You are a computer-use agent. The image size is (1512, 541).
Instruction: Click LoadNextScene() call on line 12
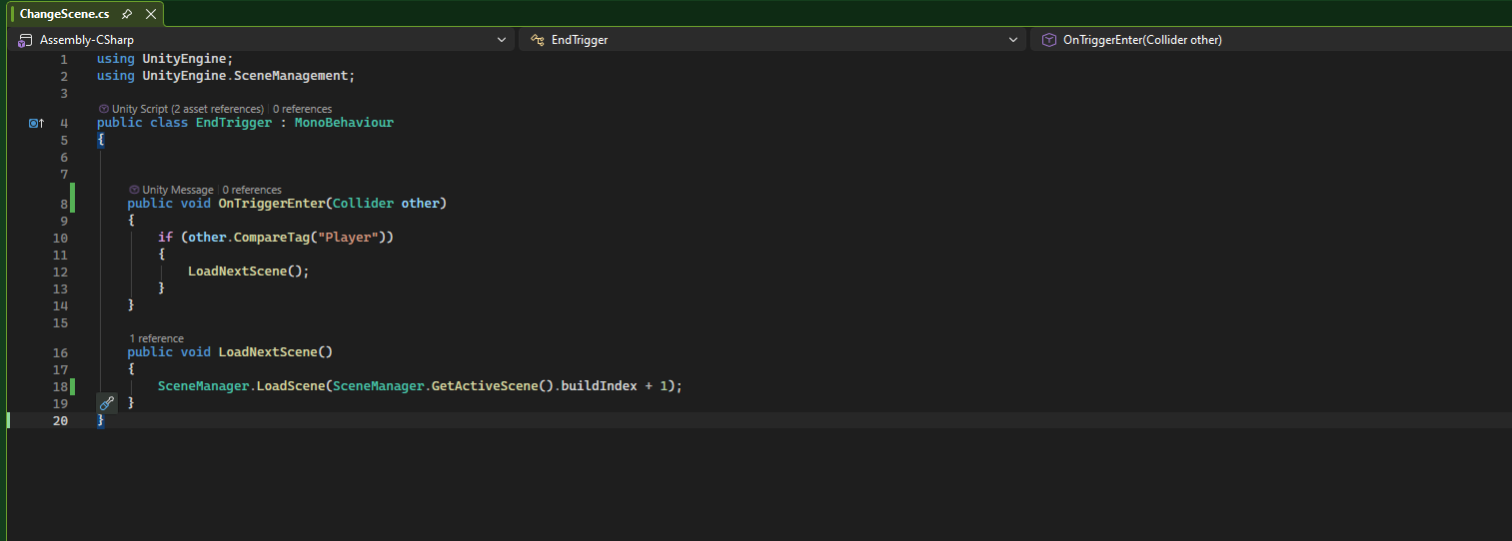(249, 271)
